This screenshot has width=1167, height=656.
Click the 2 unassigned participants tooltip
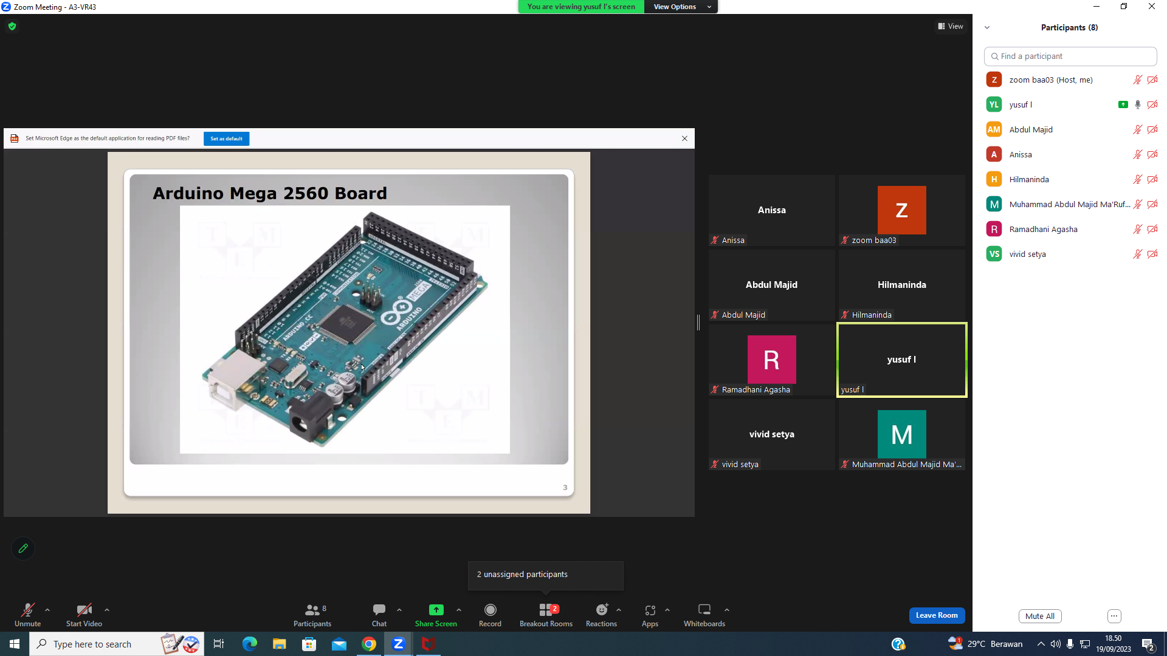546,575
